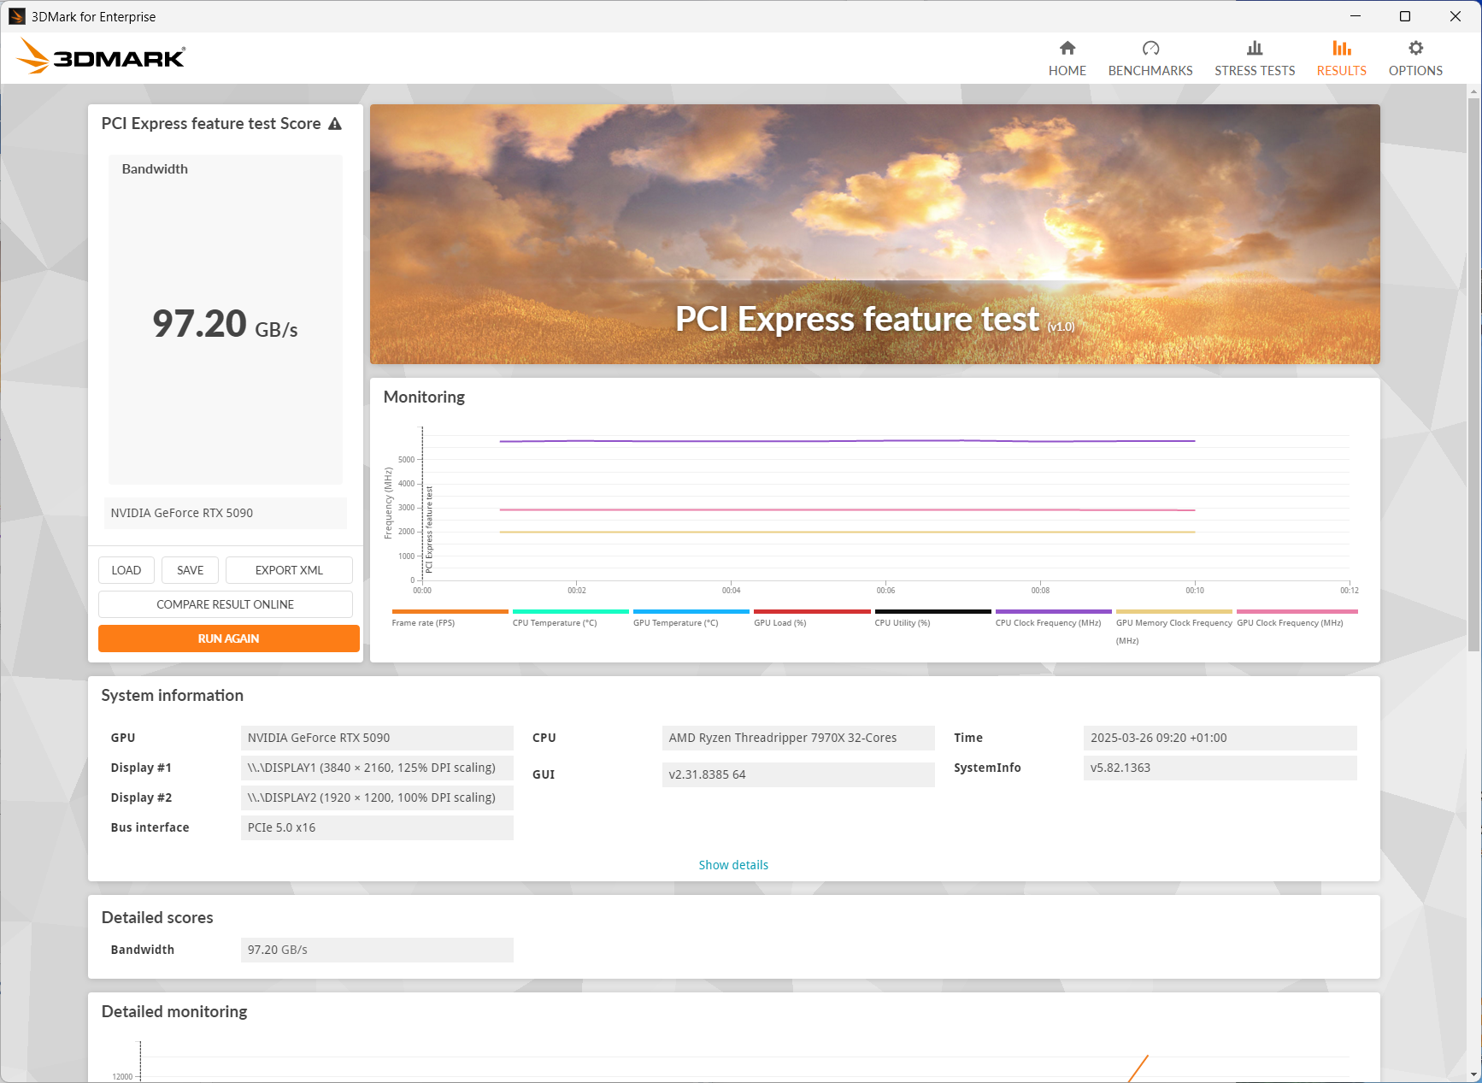This screenshot has height=1083, width=1482.
Task: Click the Time value 2025-03-26 09:20
Action: (x=1220, y=738)
